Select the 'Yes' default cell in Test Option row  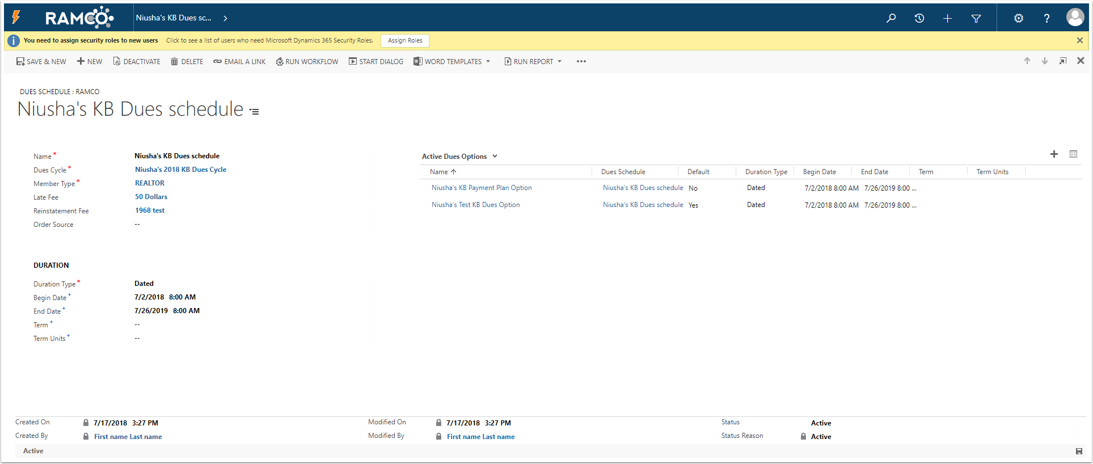(x=693, y=205)
